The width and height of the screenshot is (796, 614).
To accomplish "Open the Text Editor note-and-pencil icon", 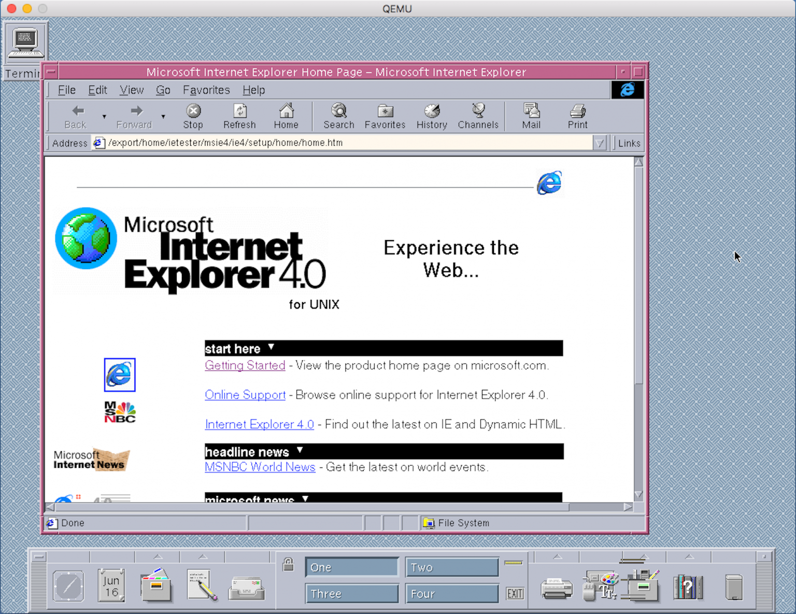I will coord(202,585).
